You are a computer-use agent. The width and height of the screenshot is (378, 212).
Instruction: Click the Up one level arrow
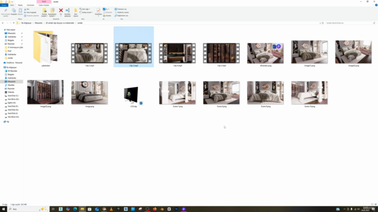(x=14, y=23)
